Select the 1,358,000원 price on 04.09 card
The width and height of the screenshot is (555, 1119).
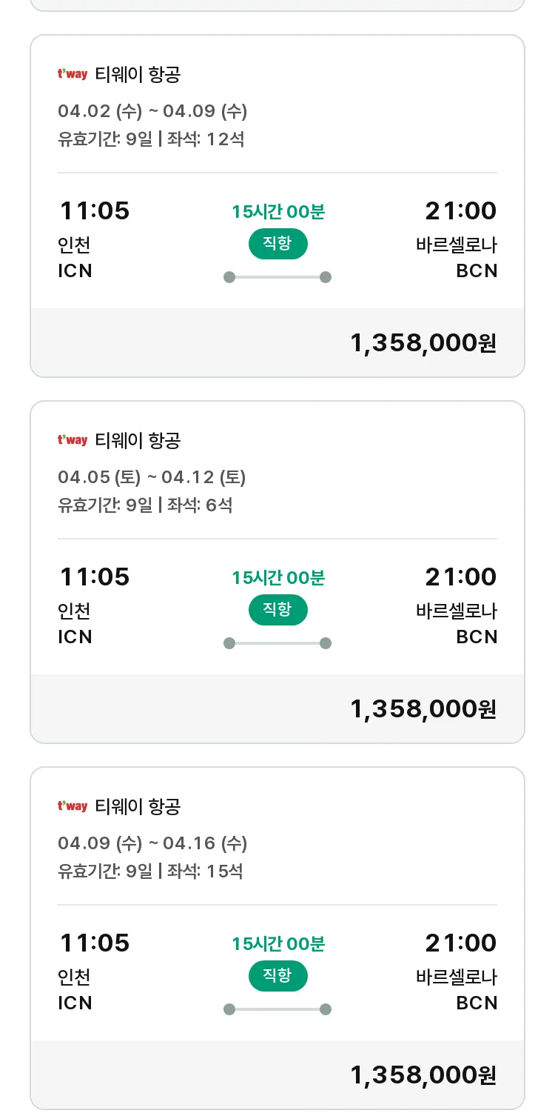423,1075
